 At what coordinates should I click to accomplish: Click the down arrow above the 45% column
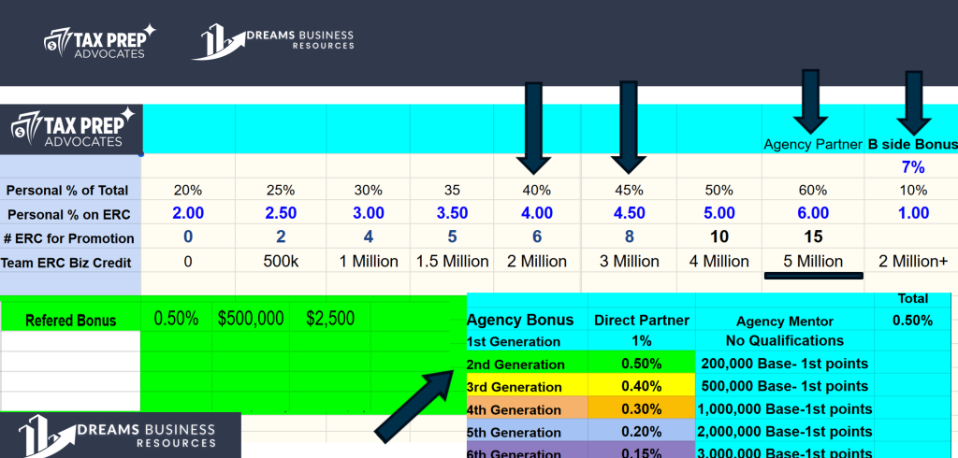tap(628, 127)
